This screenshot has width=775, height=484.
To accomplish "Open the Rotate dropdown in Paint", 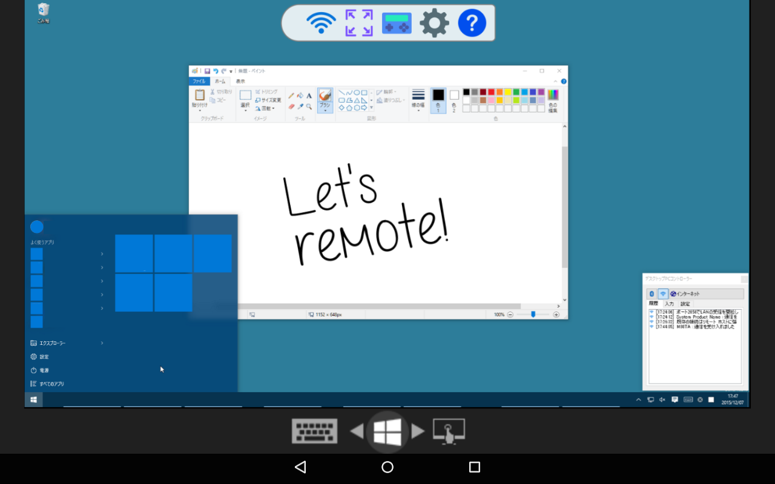I will pos(265,108).
